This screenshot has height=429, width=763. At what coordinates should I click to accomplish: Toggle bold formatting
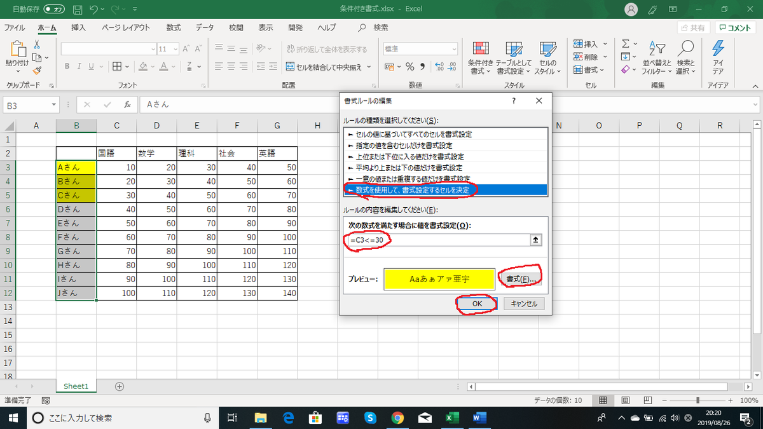coord(66,66)
